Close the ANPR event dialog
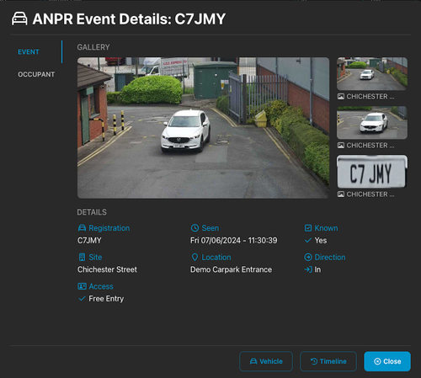The image size is (421, 378). (387, 361)
